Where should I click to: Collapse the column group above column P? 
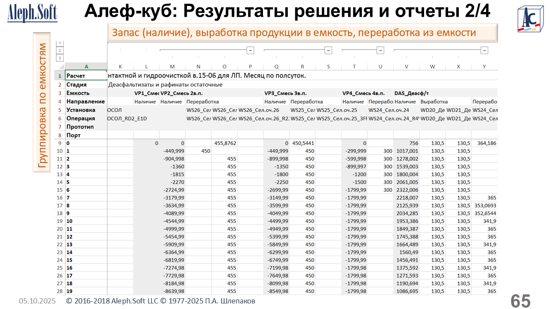[250, 51]
